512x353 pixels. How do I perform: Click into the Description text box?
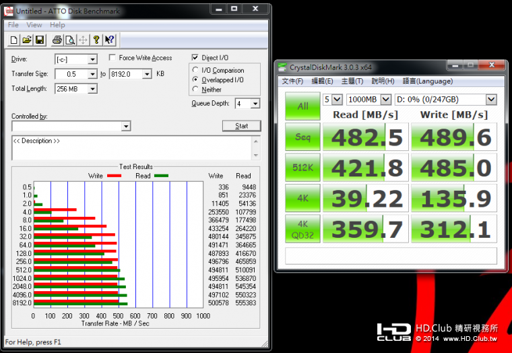click(132, 148)
